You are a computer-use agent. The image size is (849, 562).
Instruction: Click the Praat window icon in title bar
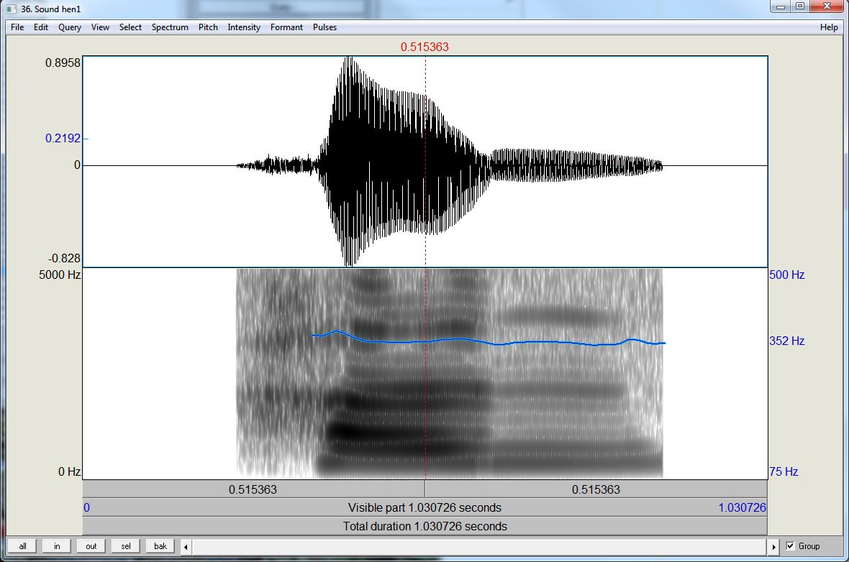coord(12,9)
